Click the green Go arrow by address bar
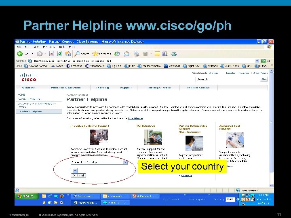Viewport: 291px width, 218px height. pos(263,61)
